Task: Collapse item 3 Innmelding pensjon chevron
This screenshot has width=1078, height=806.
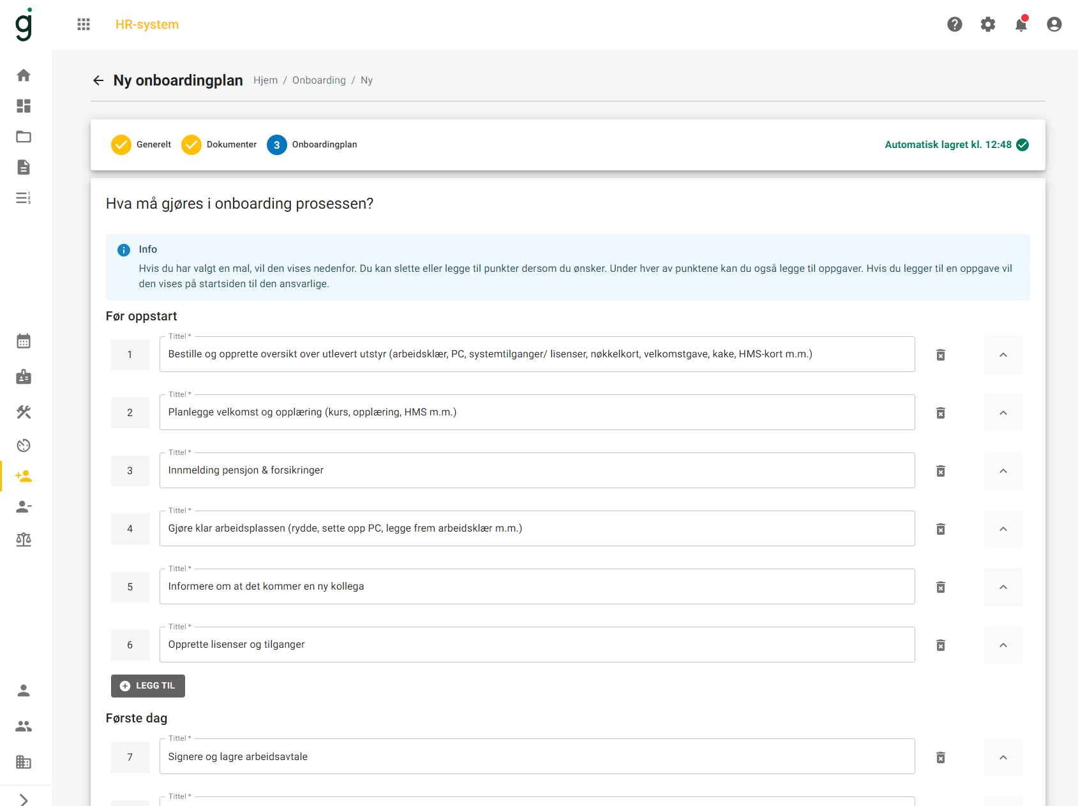Action: (x=1003, y=471)
